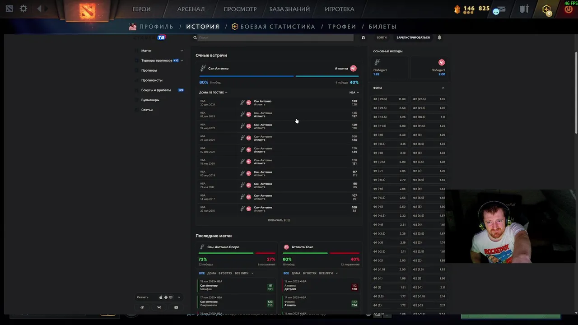Collapse the Скачать panel chevron
The image size is (578, 325).
pos(179,297)
